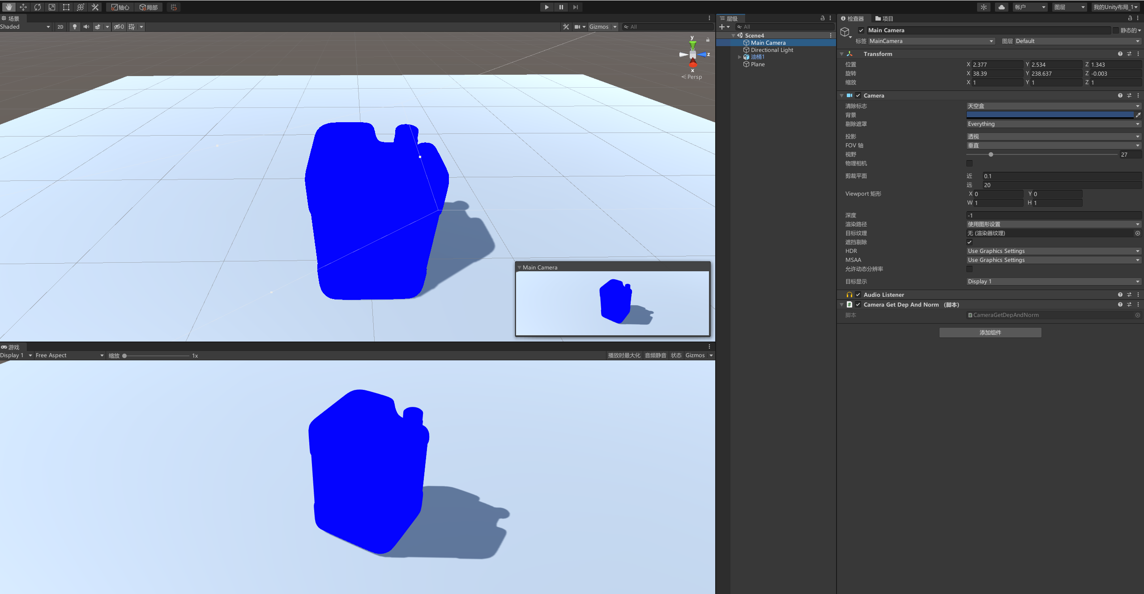Toggle Camera Get Dep And Norm script checkbox
Screen dimensions: 1144x594
[858, 304]
